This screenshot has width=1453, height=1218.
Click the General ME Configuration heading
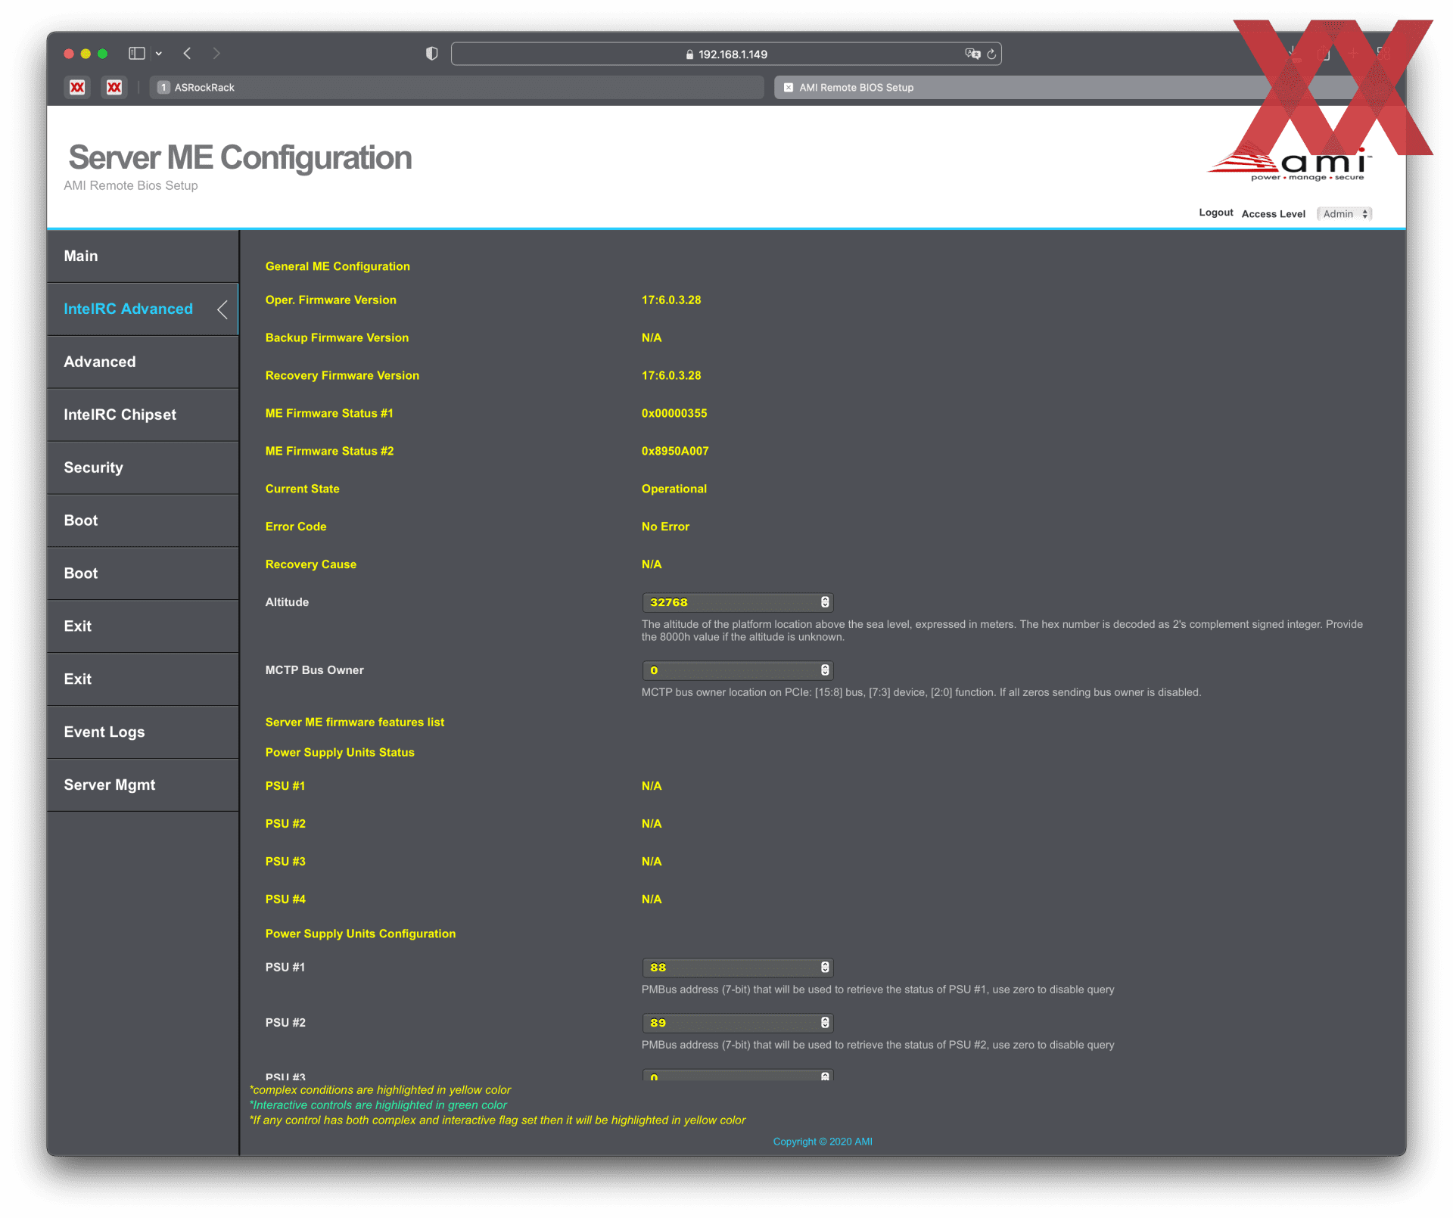tap(338, 266)
